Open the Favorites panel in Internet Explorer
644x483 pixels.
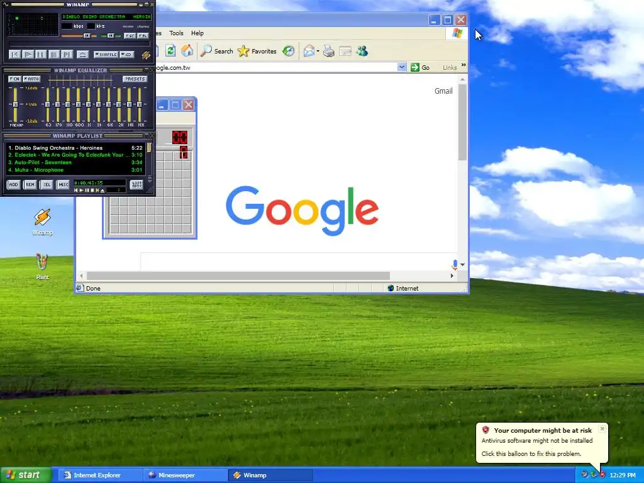point(257,51)
